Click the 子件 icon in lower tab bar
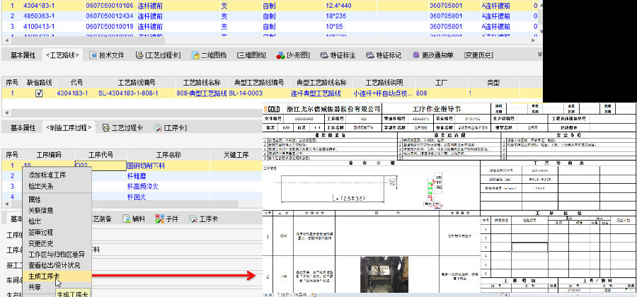 point(158,219)
